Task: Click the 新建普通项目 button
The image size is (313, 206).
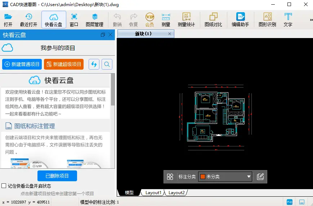Action: 22,64
